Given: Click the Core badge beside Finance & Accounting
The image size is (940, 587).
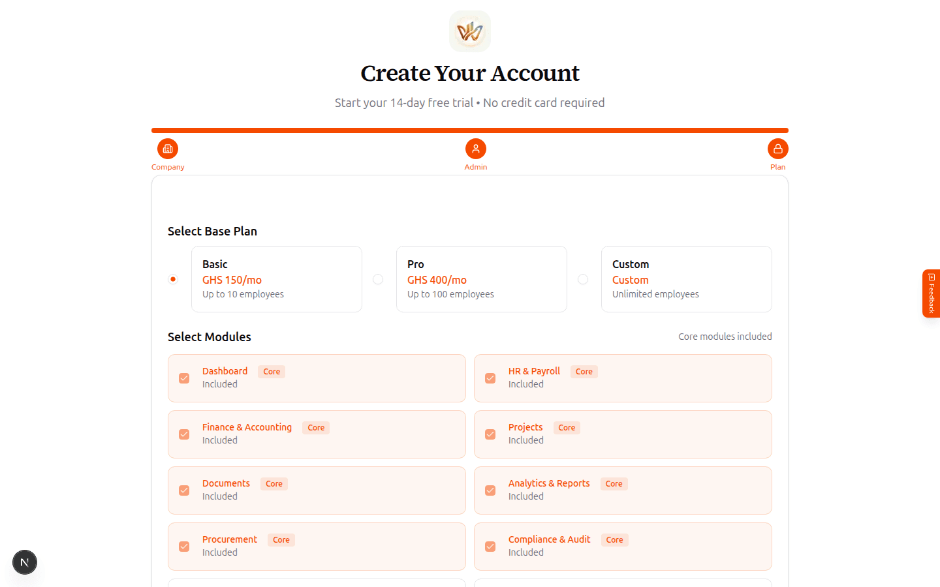Looking at the screenshot, I should point(316,428).
